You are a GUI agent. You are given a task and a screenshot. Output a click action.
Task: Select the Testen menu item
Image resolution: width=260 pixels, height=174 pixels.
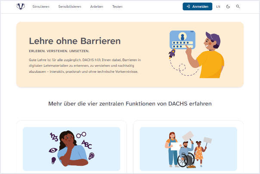click(x=118, y=6)
